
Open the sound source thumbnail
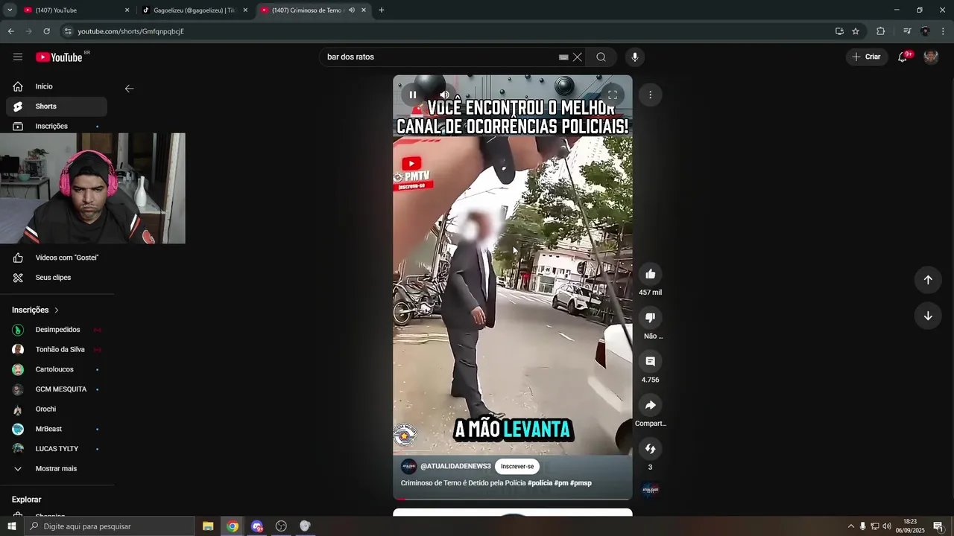(650, 489)
